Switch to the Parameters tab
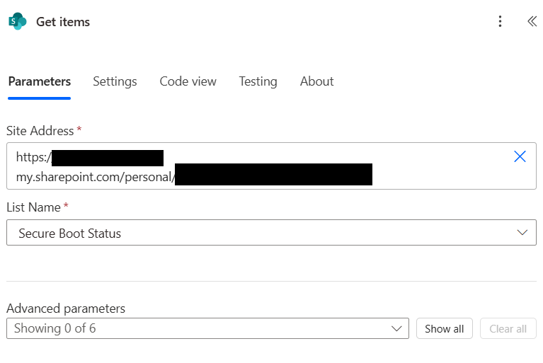Screen dimensions: 543x363 40,81
